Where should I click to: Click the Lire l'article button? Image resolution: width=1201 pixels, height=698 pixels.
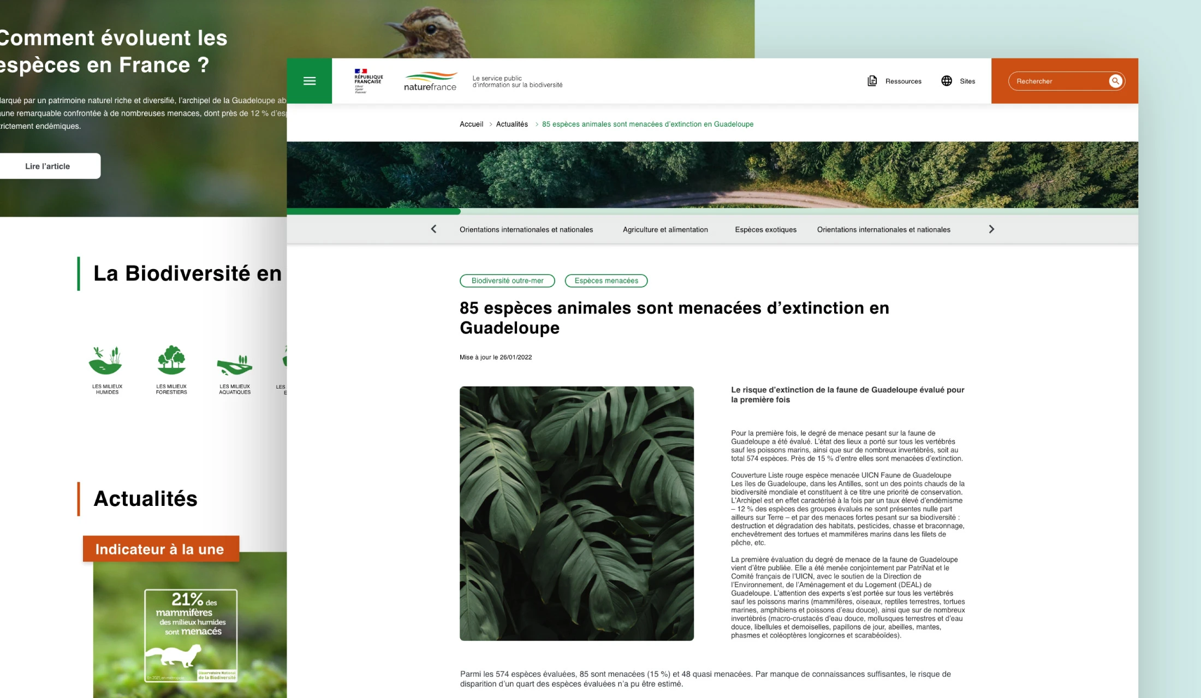coord(47,165)
